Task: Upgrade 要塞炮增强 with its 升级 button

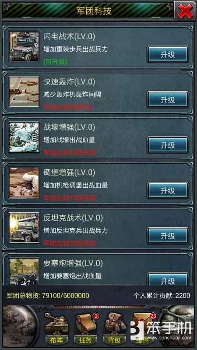Action: tap(168, 280)
